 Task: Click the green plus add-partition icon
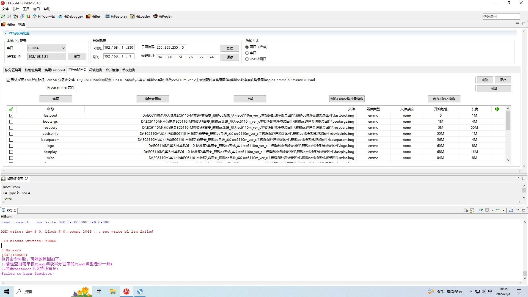tap(497, 109)
